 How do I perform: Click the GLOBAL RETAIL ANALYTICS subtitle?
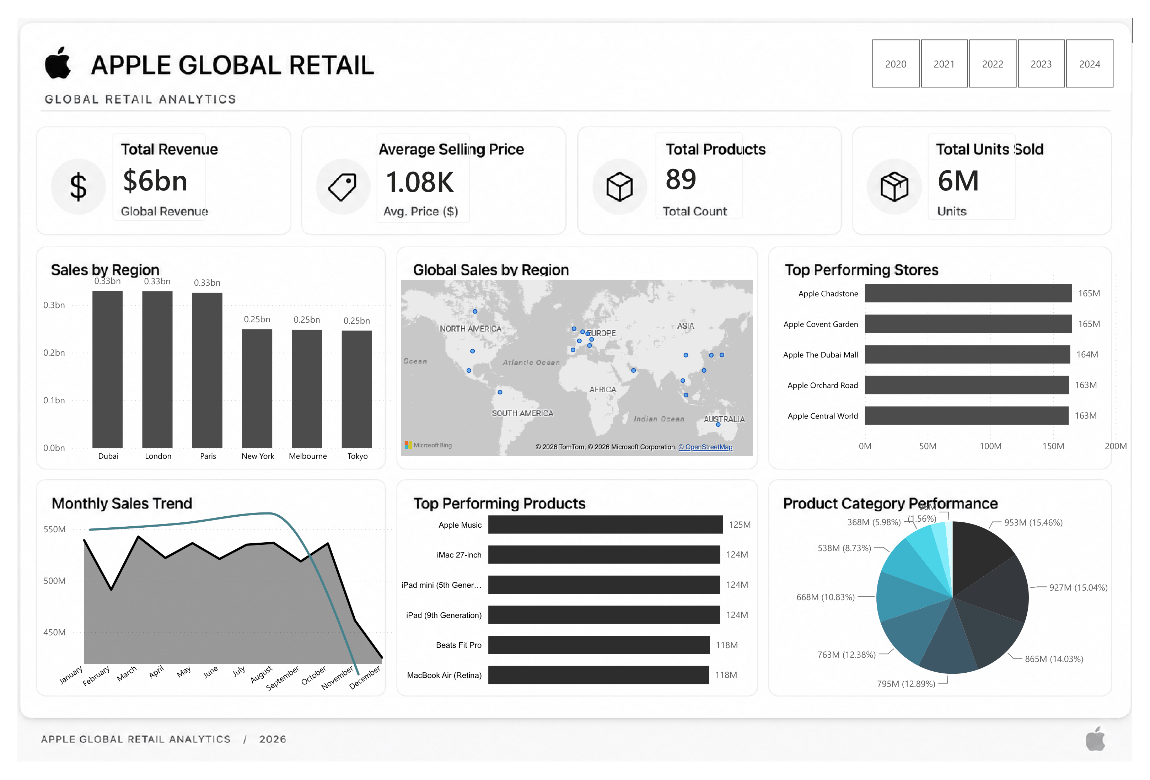140,99
